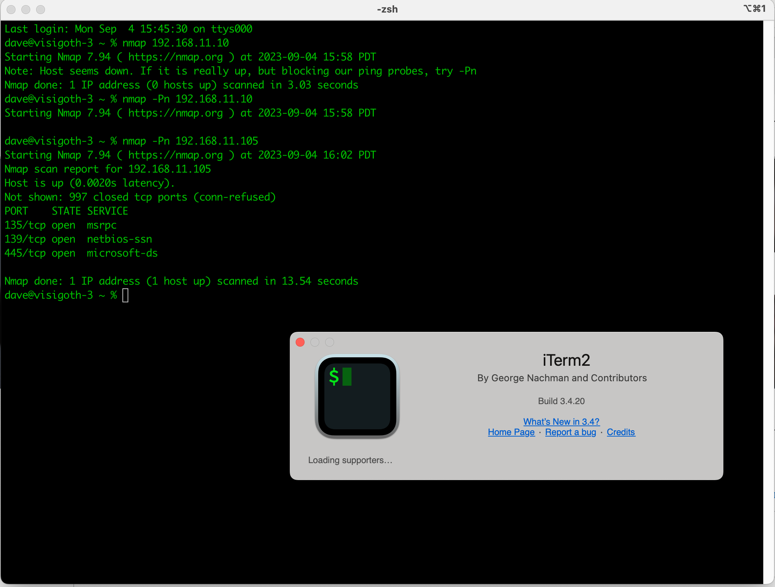Close the About iTerm2 window

tap(300, 343)
